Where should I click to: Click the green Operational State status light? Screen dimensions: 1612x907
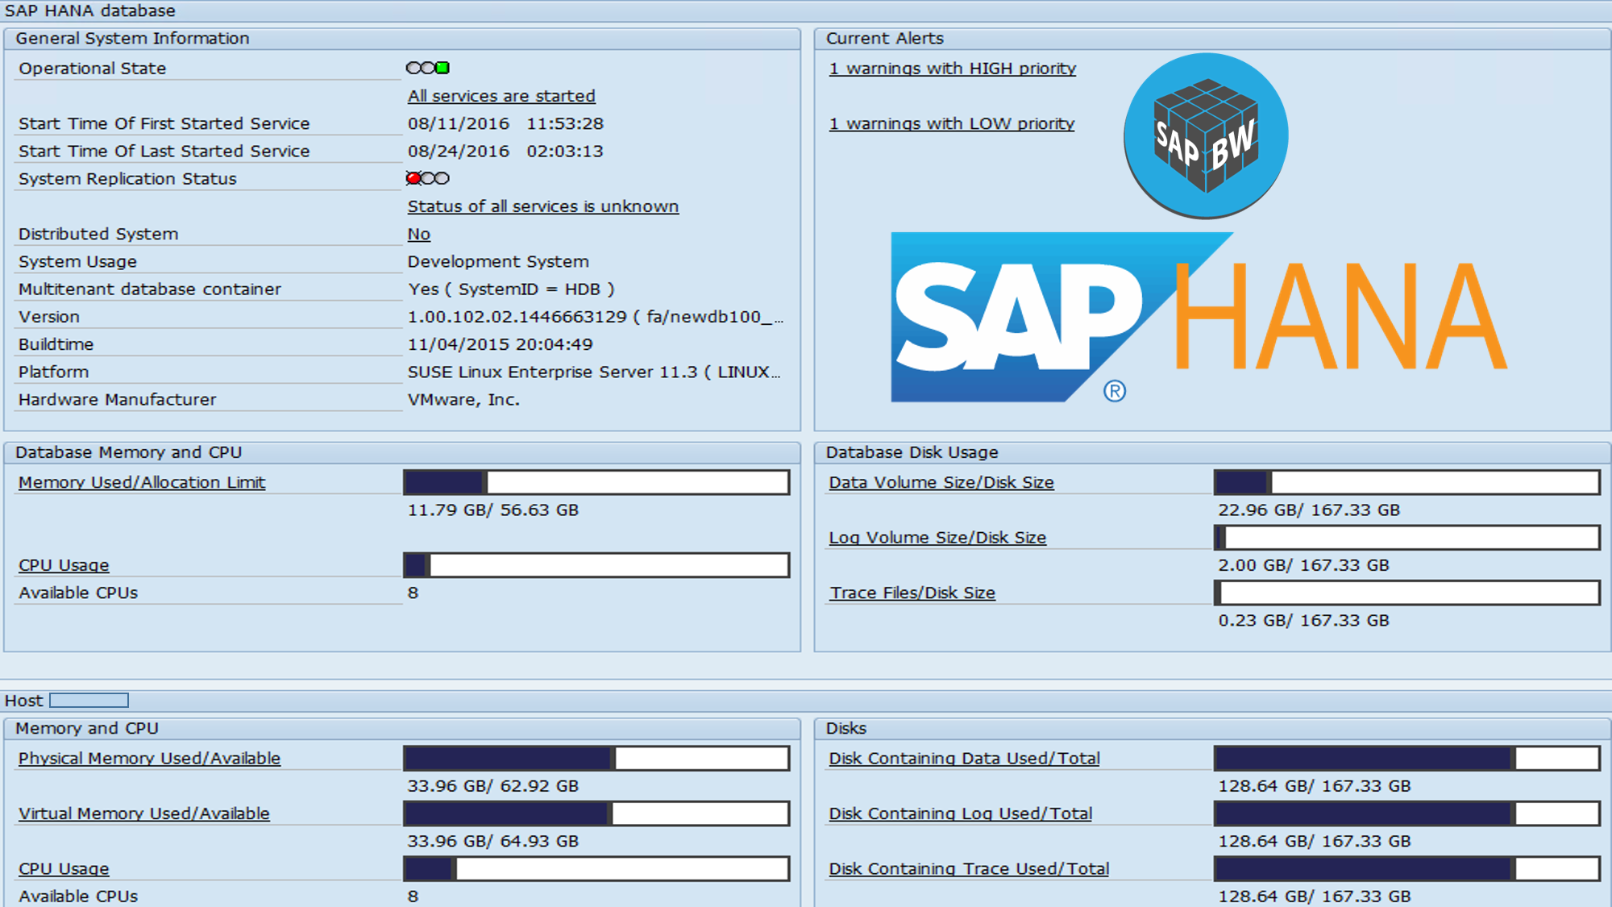pyautogui.click(x=440, y=68)
